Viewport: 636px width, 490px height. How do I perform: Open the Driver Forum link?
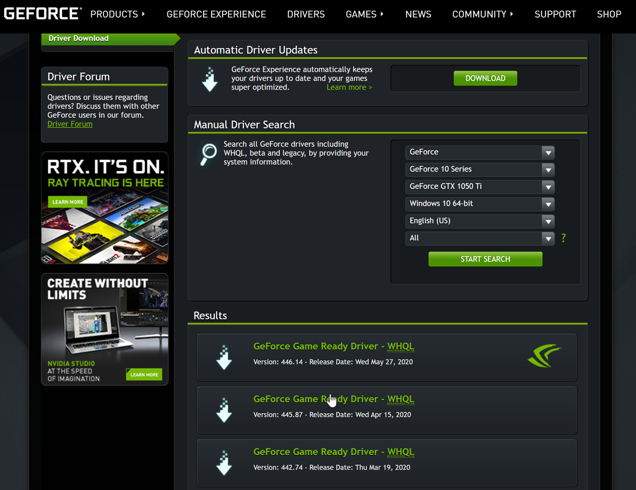[x=70, y=124]
